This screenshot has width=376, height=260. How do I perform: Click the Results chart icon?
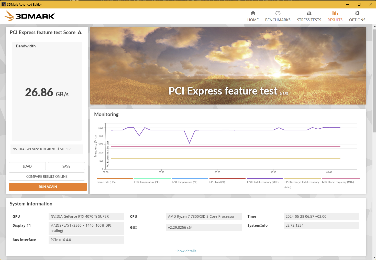click(335, 13)
